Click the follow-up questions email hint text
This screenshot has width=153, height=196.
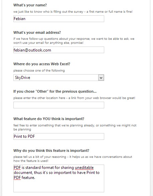click(74, 40)
